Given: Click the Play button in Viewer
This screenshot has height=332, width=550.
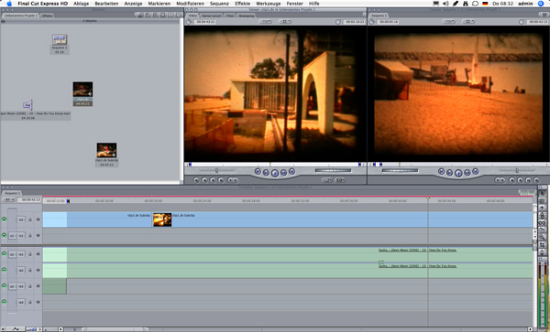Looking at the screenshot, I should coord(275,173).
